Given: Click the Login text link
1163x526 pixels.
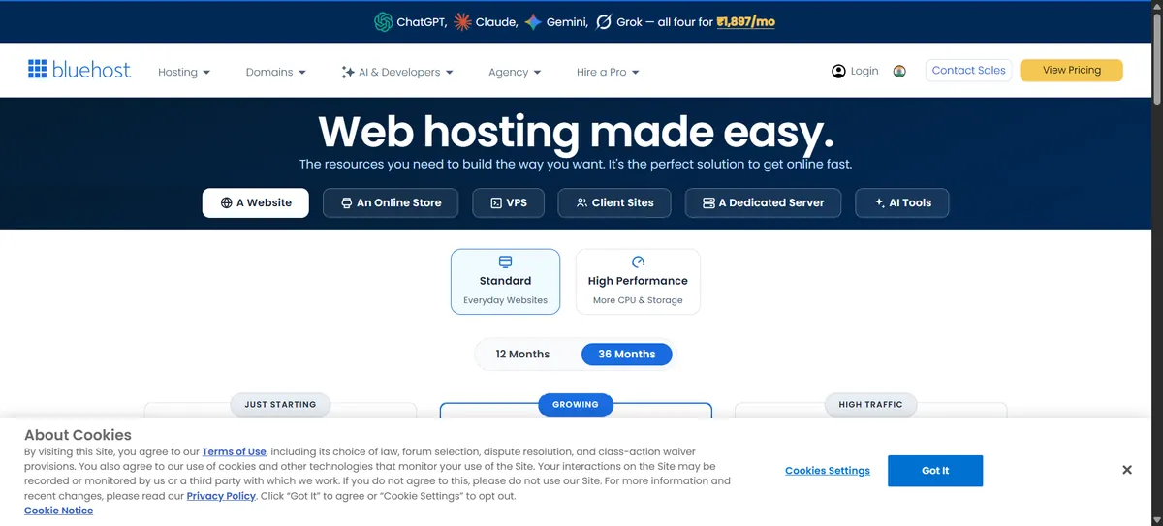Looking at the screenshot, I should (864, 71).
